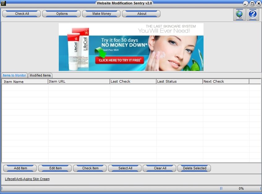
Task: Open the About window
Action: [x=141, y=14]
